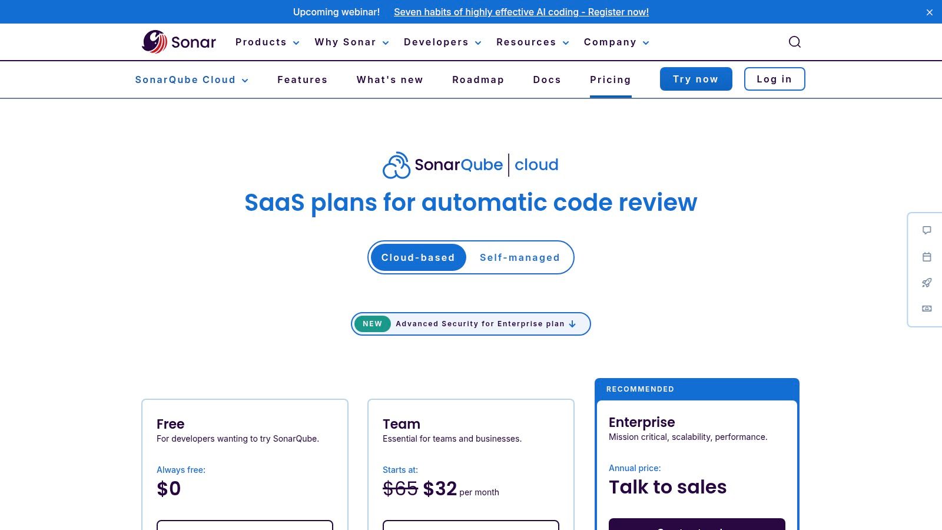Click the calendar icon in side widget
Image resolution: width=942 pixels, height=530 pixels.
coord(927,257)
